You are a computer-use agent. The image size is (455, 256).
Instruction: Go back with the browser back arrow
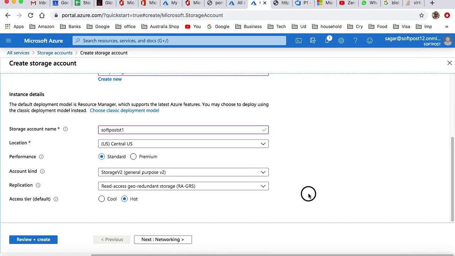[x=8, y=15]
